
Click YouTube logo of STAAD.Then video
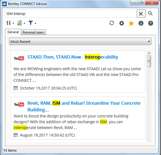click(x=19, y=58)
